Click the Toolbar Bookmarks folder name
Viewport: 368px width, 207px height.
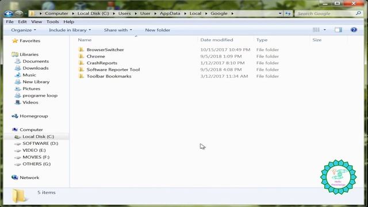point(109,76)
